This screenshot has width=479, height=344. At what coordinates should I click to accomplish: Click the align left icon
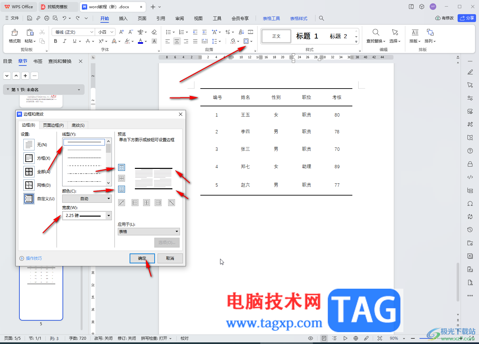(168, 41)
